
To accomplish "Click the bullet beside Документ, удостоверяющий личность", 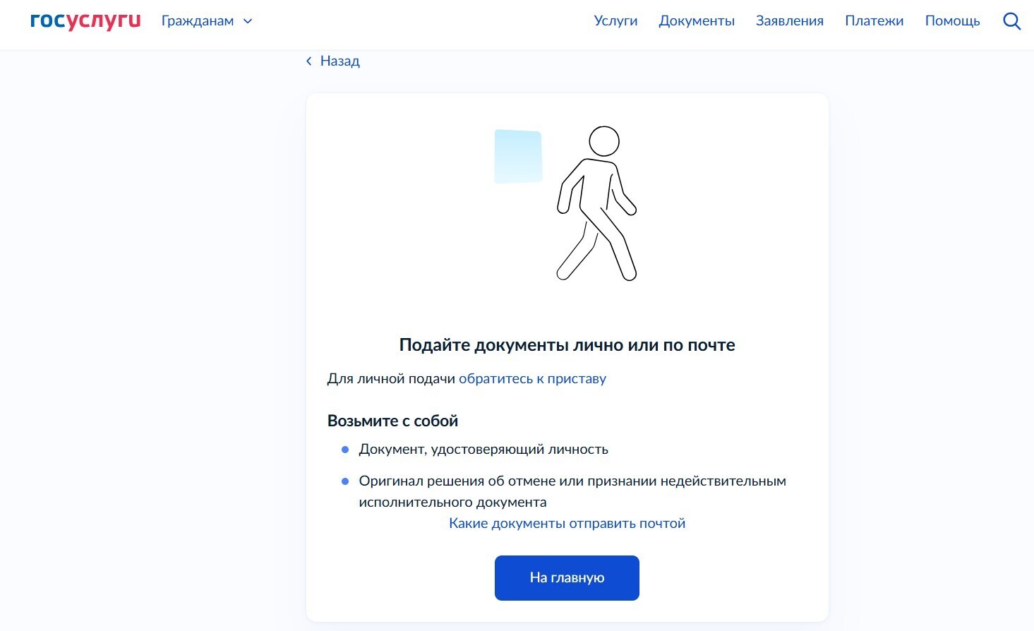I will [x=345, y=448].
